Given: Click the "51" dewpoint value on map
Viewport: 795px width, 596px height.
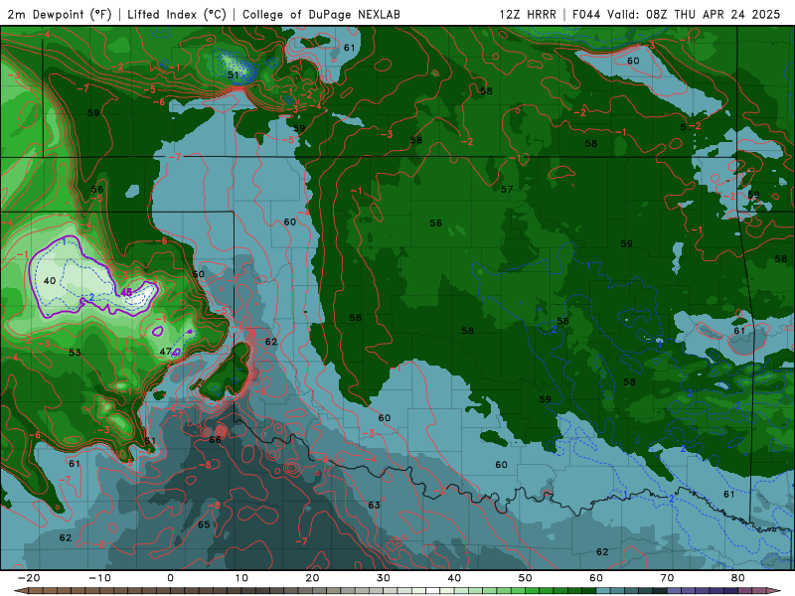Looking at the screenshot, I should tap(233, 75).
